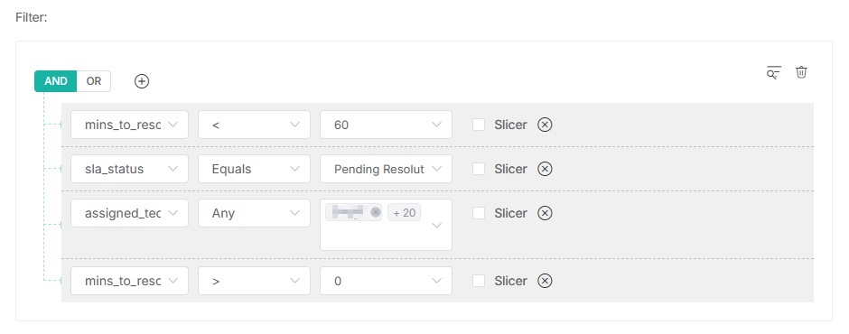
Task: Remove the assigned_tech Any condition
Action: click(x=545, y=213)
